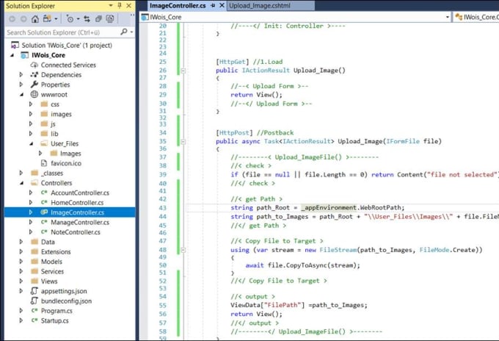
Task: Collapse the using block outline on line 48
Action: tap(183, 250)
